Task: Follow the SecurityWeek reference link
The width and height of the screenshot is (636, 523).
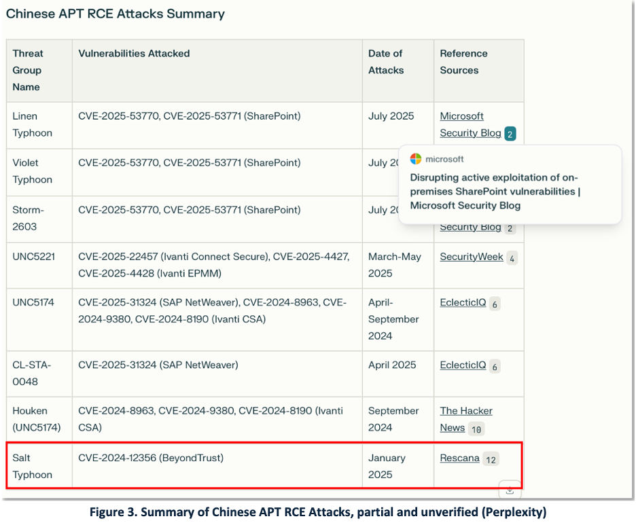Action: (x=472, y=257)
